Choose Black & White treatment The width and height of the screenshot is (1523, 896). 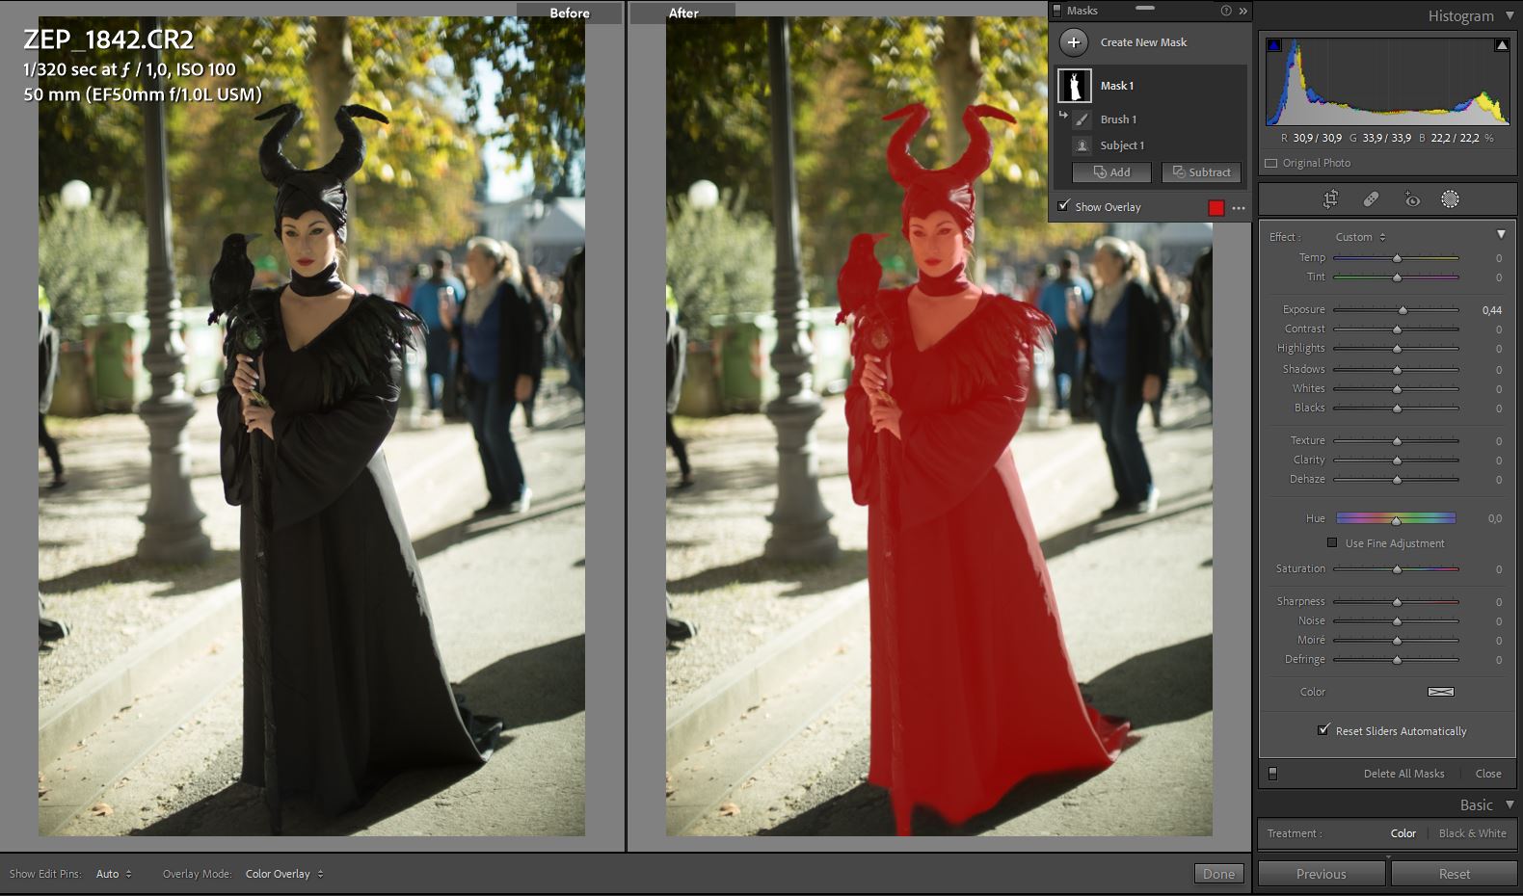tap(1472, 833)
